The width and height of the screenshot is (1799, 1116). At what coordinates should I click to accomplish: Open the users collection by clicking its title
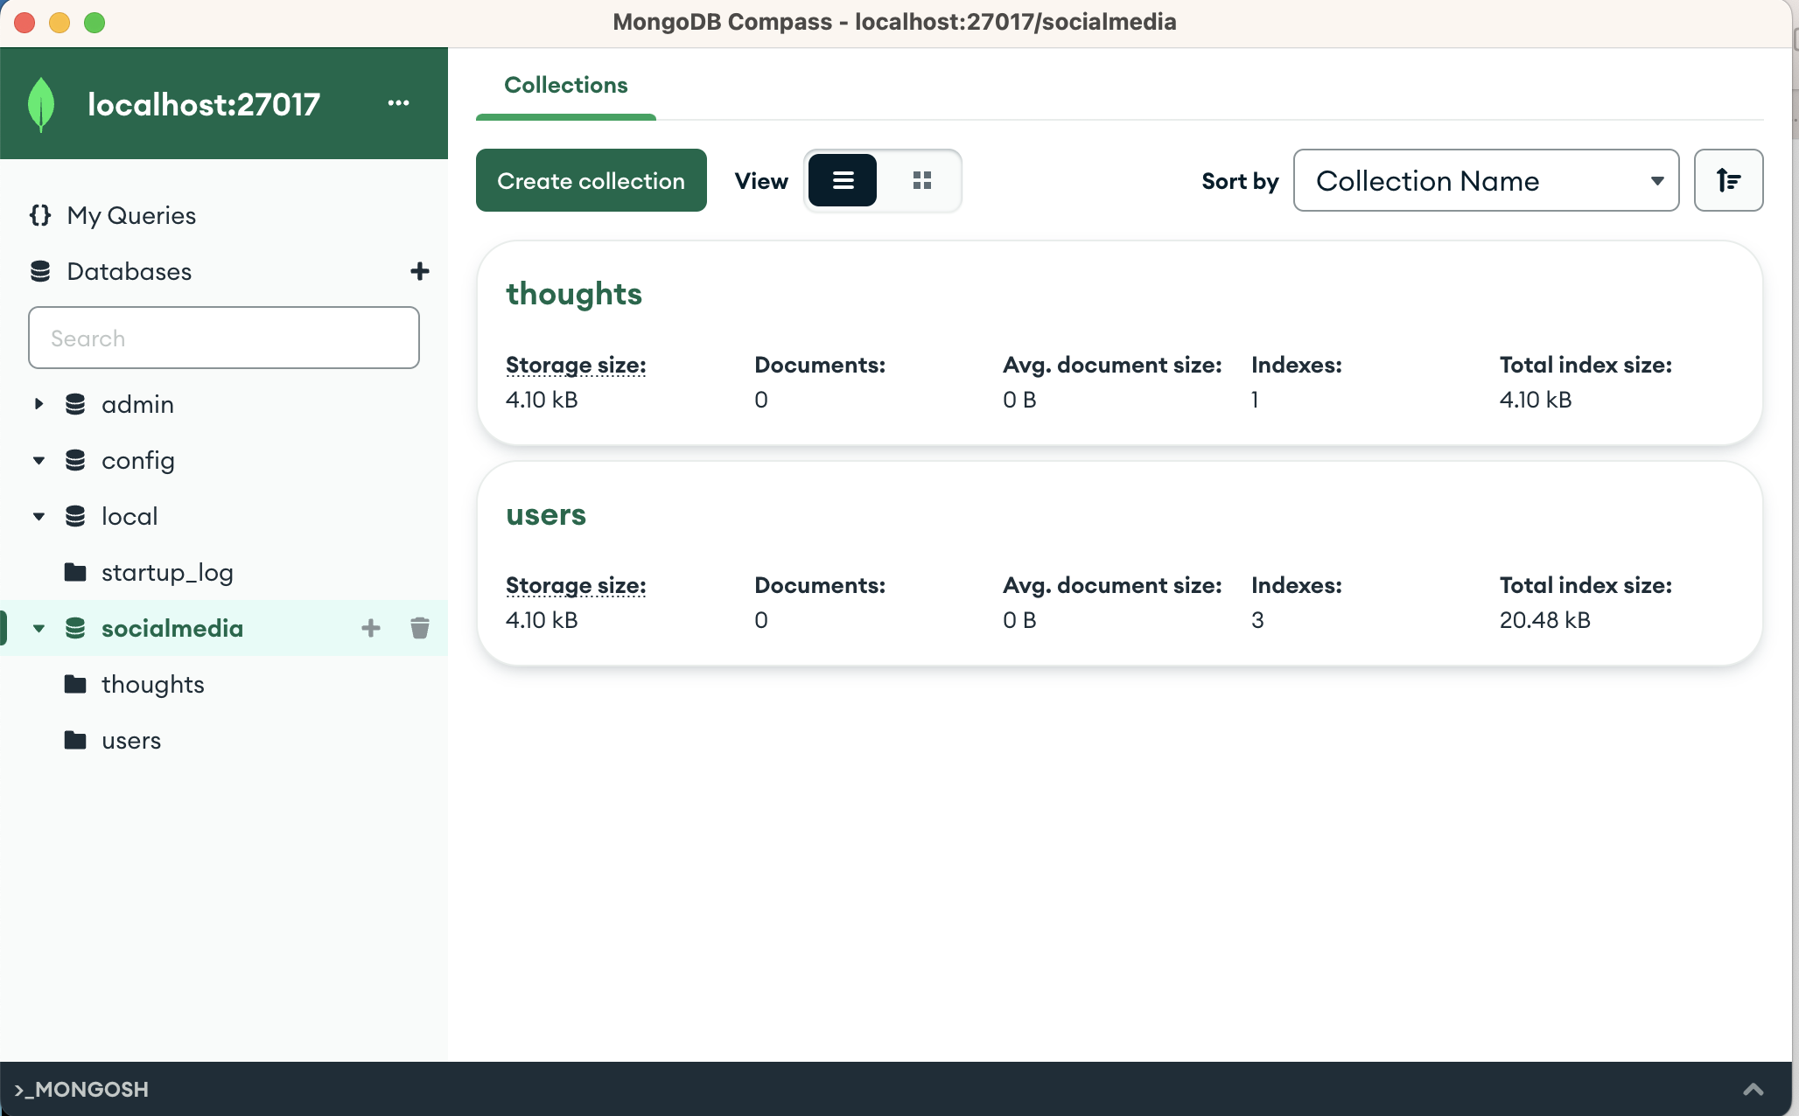(546, 514)
